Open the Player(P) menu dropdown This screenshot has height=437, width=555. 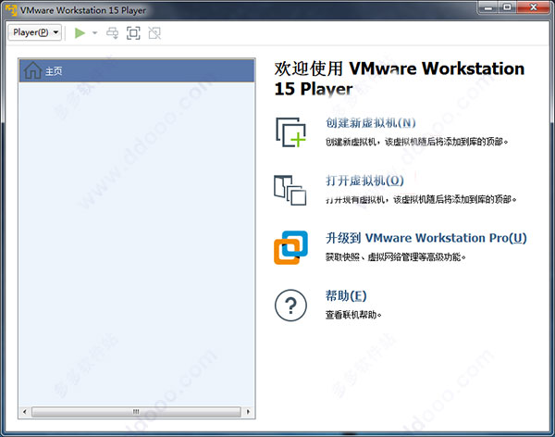[x=35, y=32]
